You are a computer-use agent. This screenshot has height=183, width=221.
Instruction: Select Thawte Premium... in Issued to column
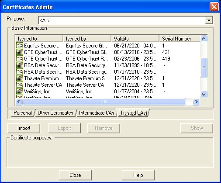[43, 78]
